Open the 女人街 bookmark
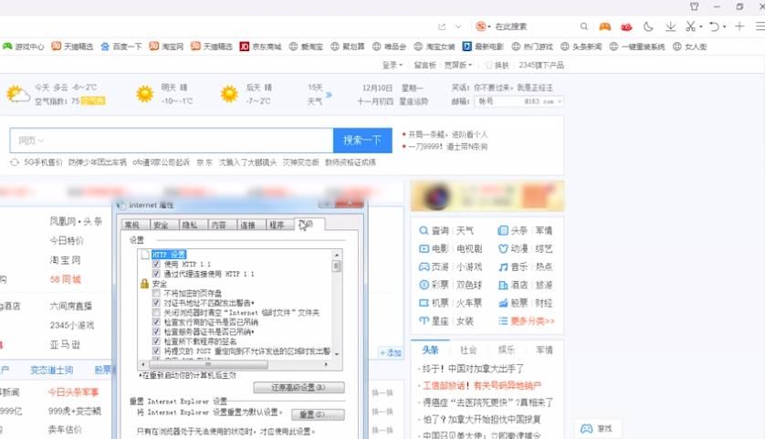765x439 pixels. coord(689,47)
